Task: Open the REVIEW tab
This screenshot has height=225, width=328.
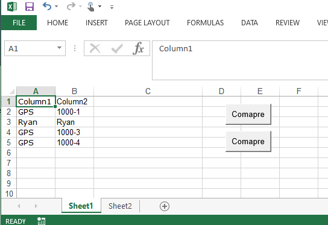Action: click(288, 22)
